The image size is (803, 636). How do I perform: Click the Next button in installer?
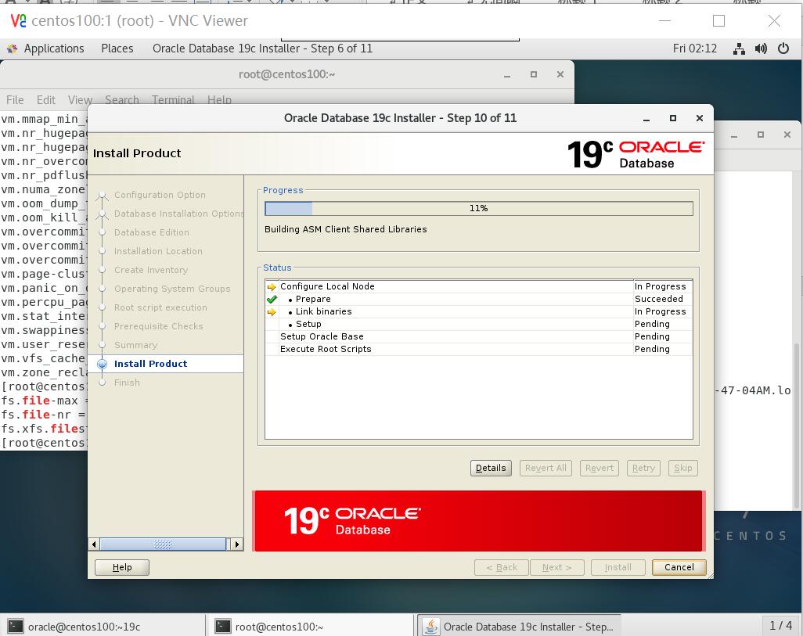tap(556, 567)
